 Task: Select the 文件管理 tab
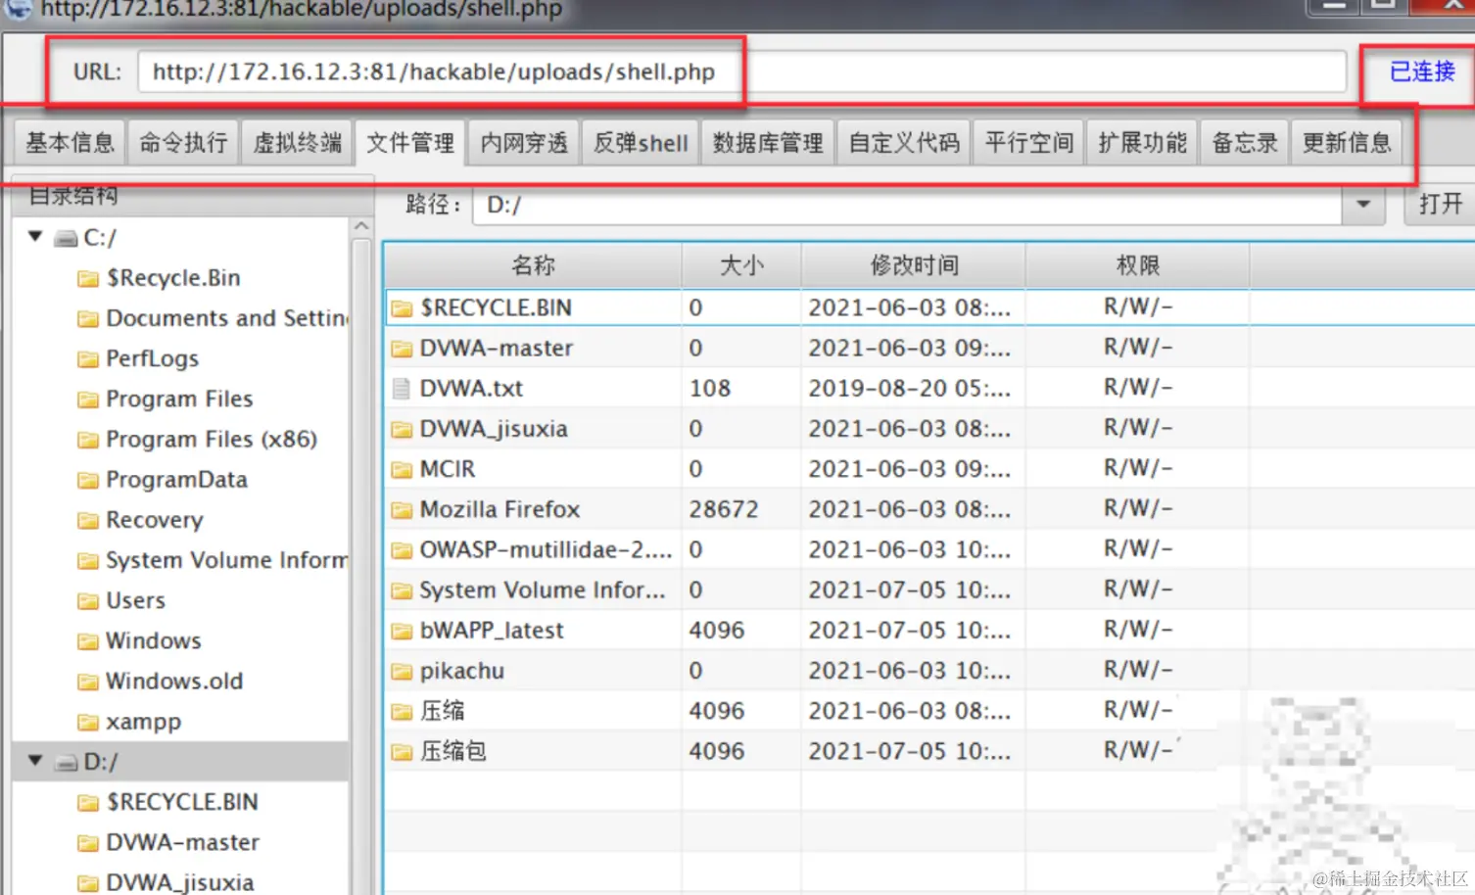[410, 143]
